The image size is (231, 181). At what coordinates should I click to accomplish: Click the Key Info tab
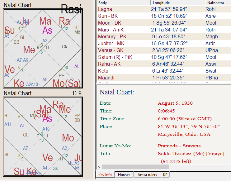point(105,175)
